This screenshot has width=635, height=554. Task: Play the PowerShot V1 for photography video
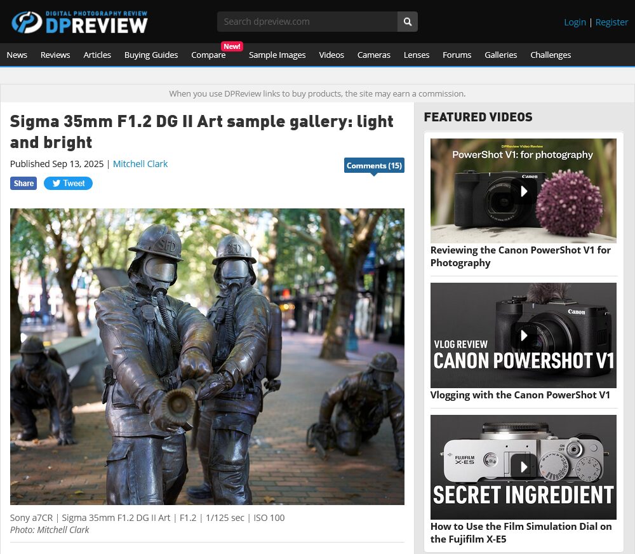(523, 191)
